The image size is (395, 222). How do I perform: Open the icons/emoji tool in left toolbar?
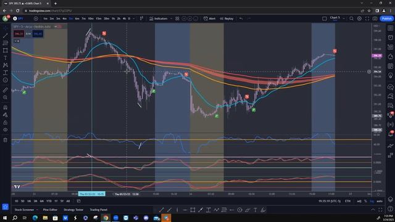point(6,80)
